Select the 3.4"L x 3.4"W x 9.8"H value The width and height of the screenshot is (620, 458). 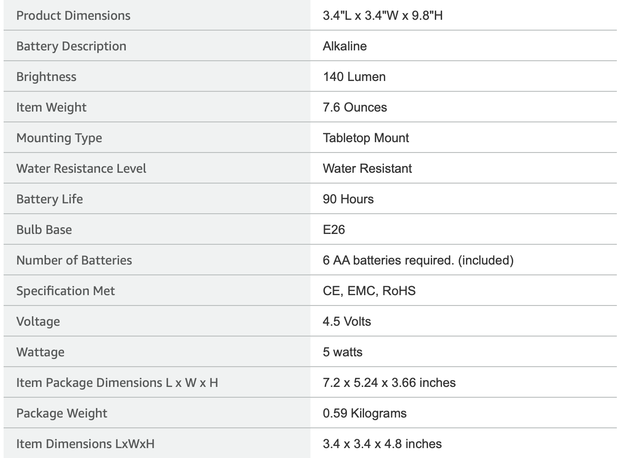383,16
